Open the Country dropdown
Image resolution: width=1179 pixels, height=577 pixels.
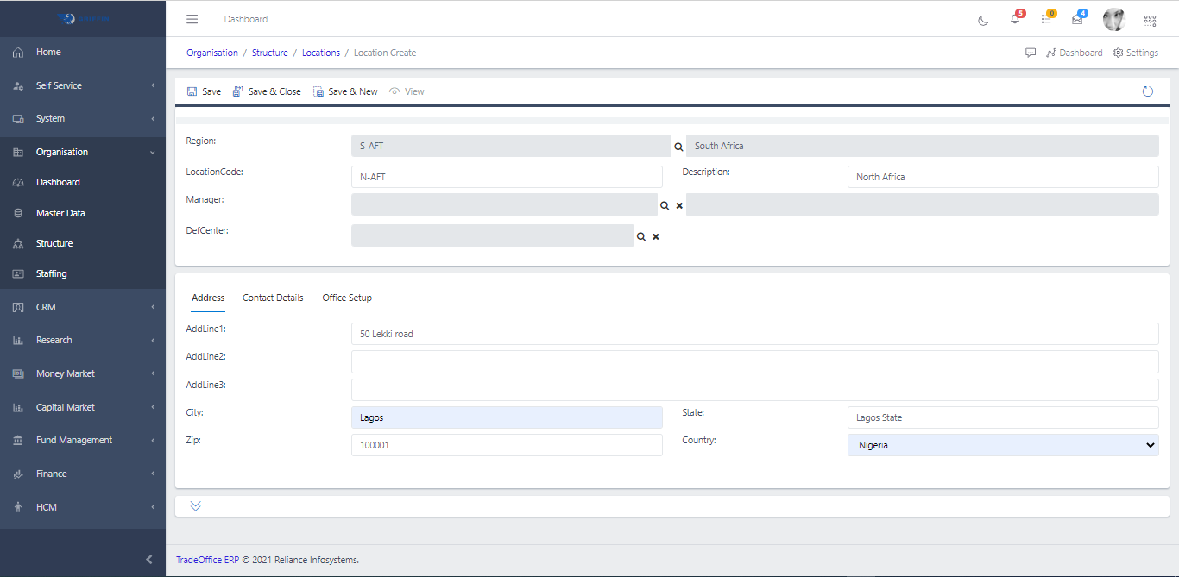(1003, 445)
